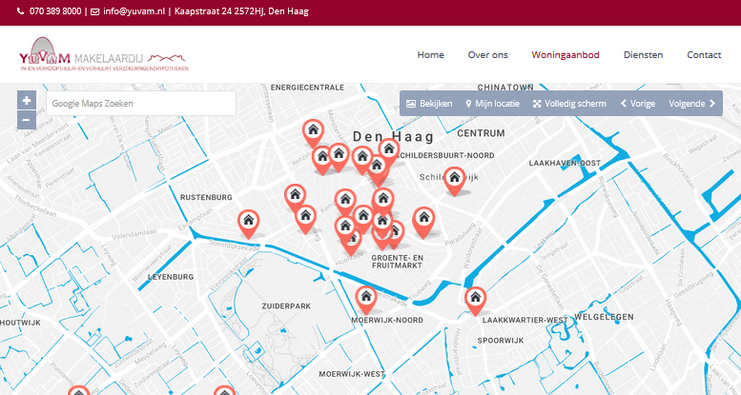This screenshot has height=395, width=741.
Task: Toggle Volledig scherm fullscreen map view
Action: (x=569, y=103)
